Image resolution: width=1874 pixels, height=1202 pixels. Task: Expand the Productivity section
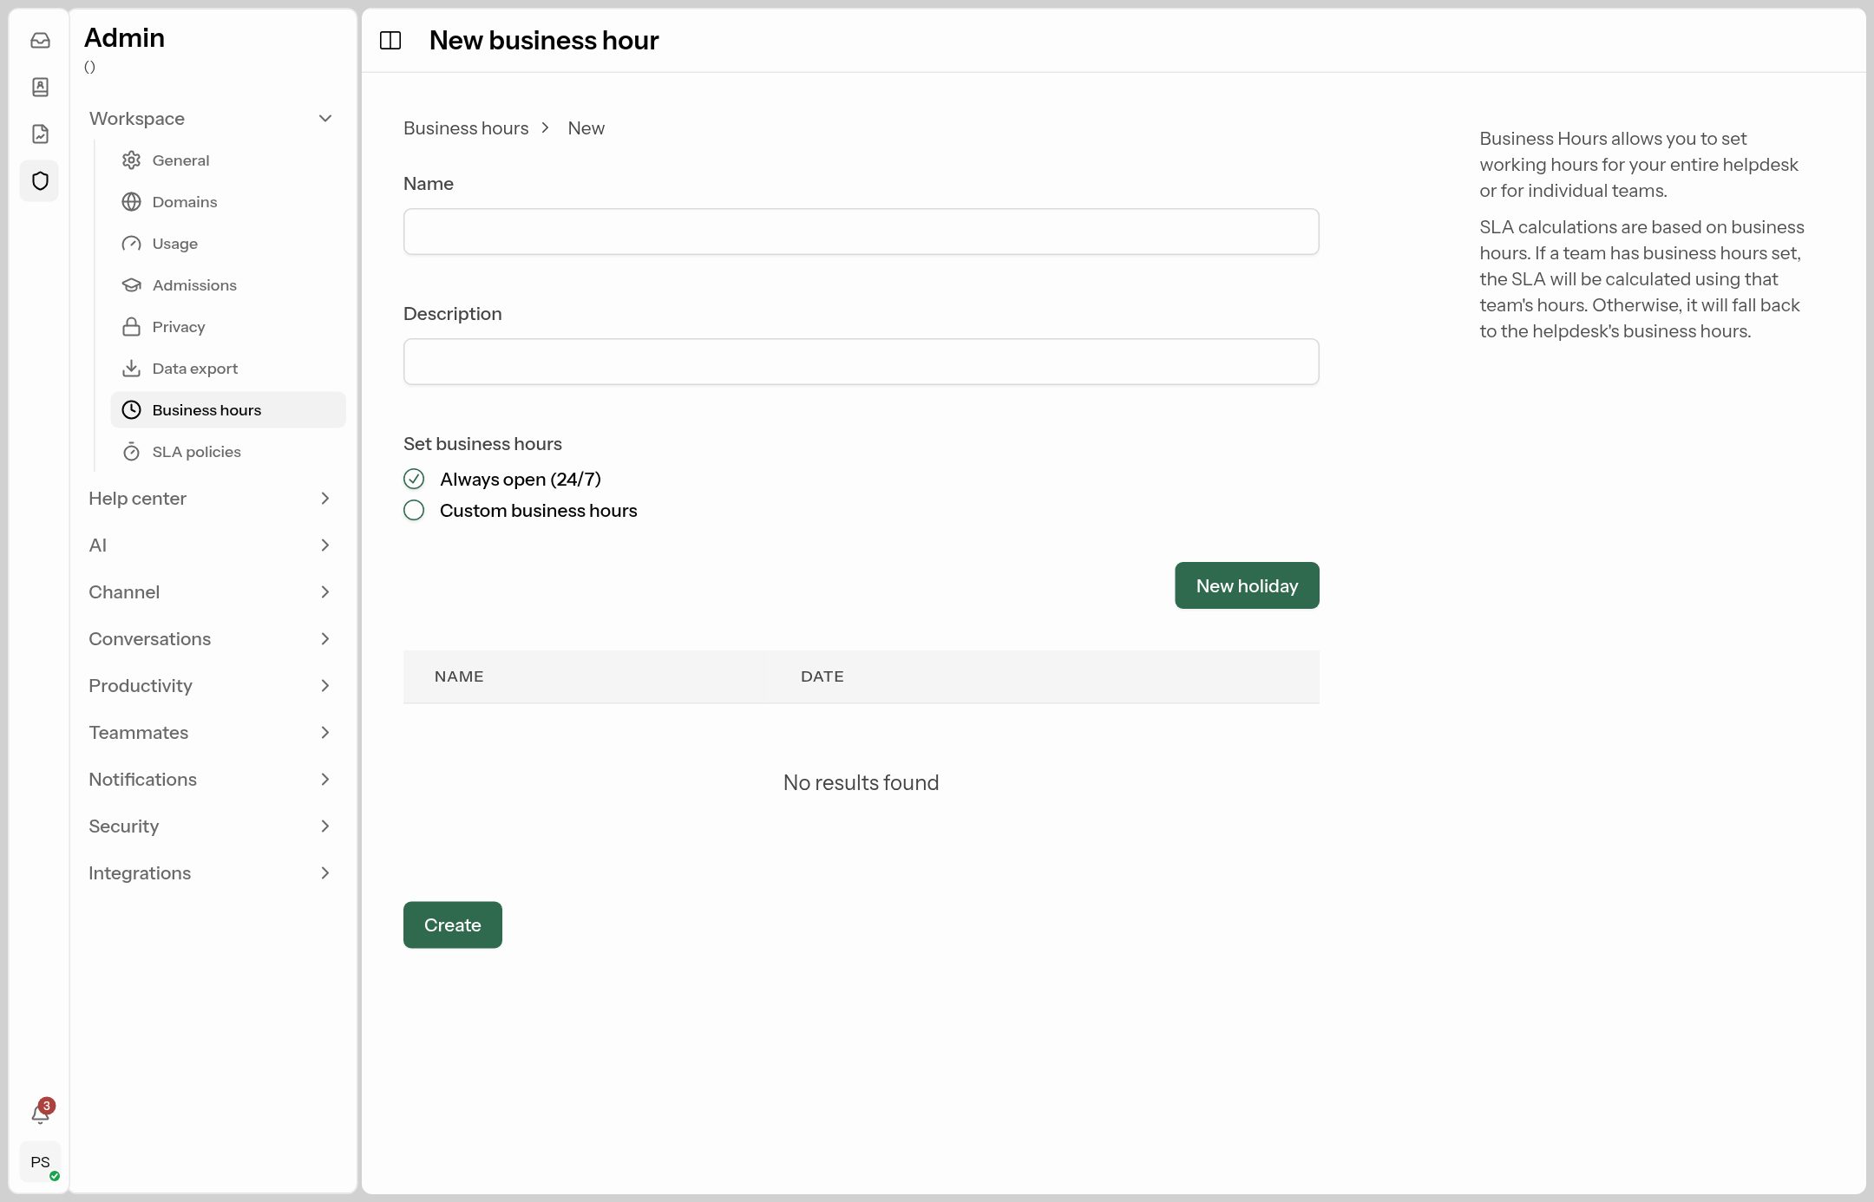(x=211, y=686)
